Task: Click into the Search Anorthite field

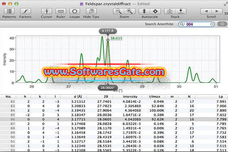Action: 197,24
